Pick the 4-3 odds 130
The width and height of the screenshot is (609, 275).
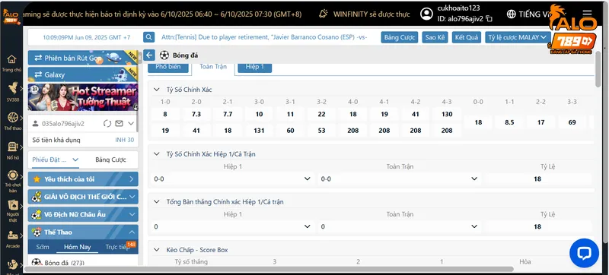coord(447,114)
